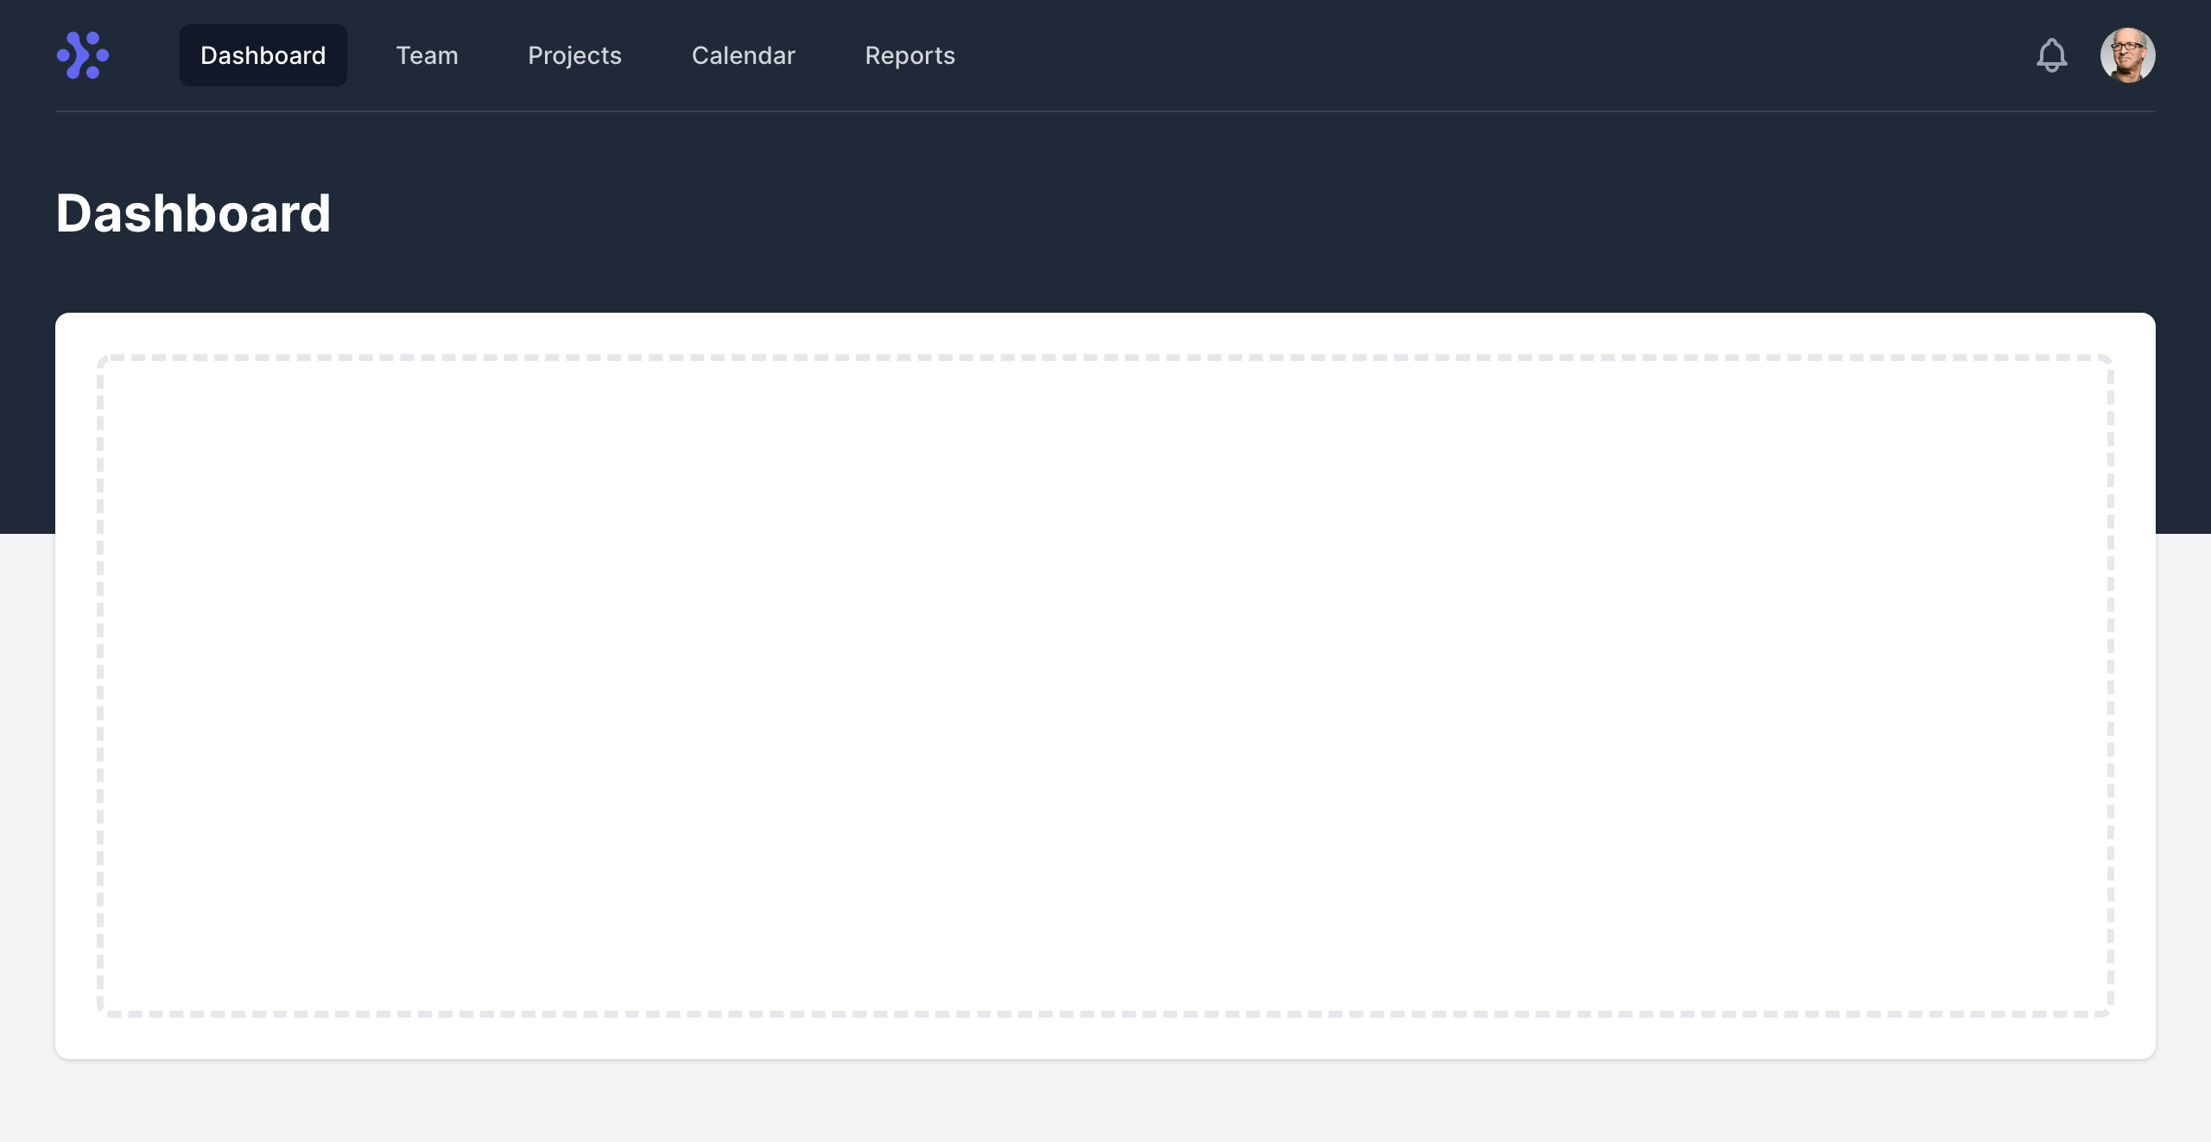Screen dimensions: 2211x1142
Task: View notifications via the bell icon
Action: coord(2051,55)
